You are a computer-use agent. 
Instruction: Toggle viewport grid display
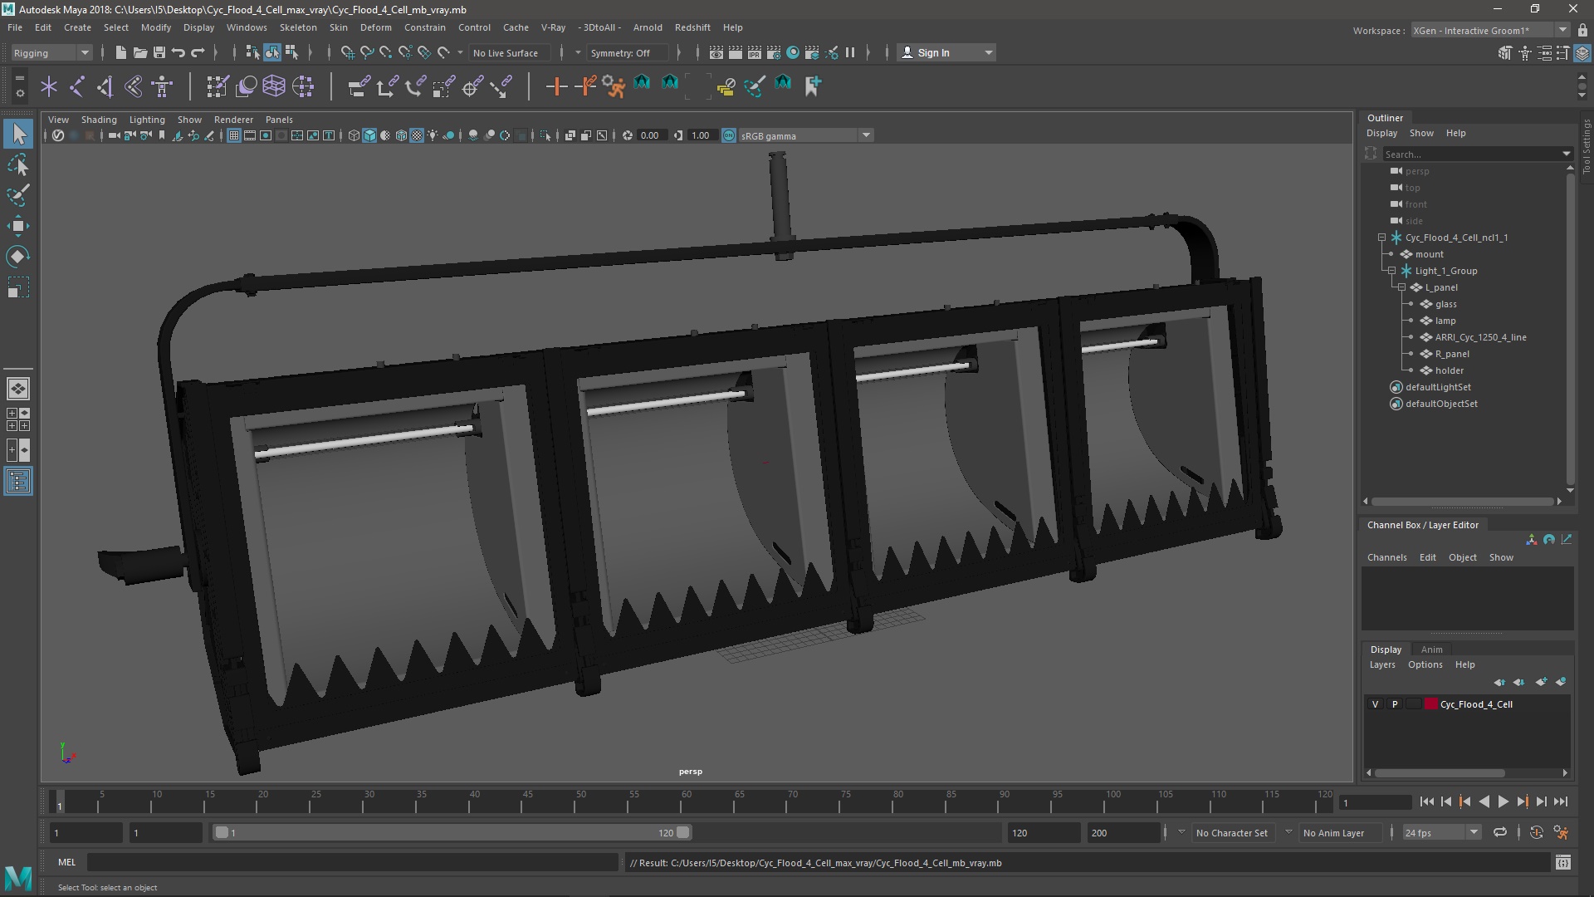pos(234,135)
